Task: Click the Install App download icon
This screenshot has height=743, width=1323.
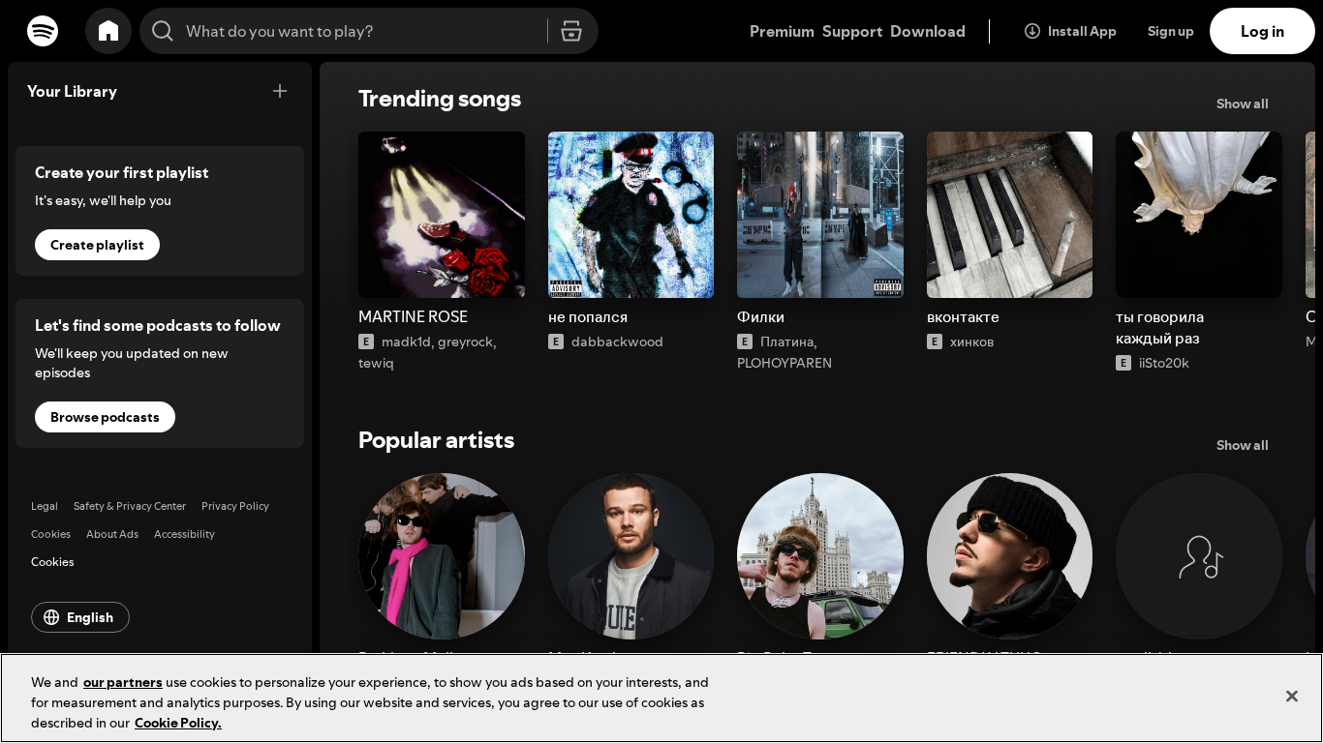Action: (1032, 31)
